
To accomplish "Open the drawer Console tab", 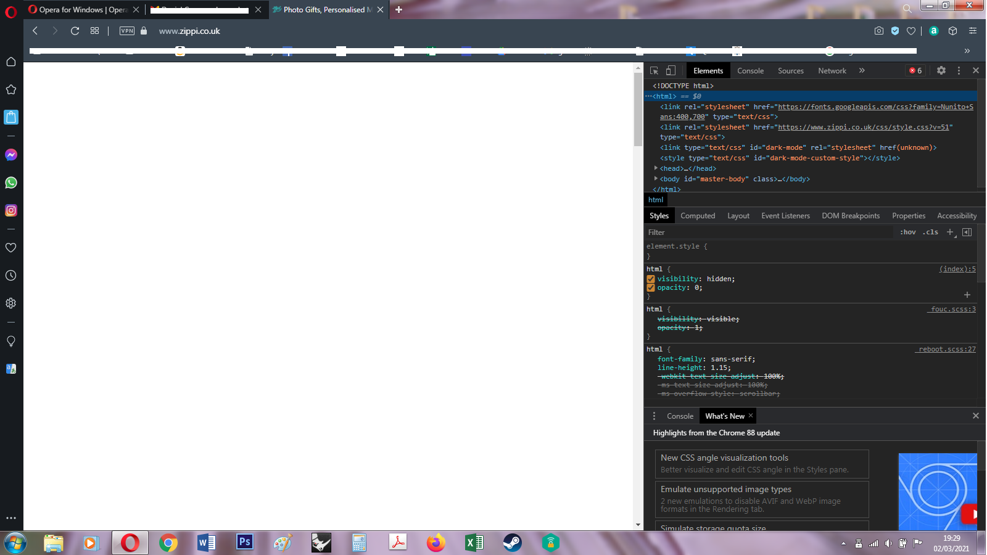I will coord(680,416).
